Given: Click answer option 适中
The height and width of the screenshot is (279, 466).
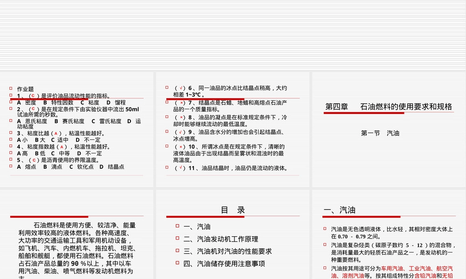Looking at the screenshot, I should click(63, 140).
